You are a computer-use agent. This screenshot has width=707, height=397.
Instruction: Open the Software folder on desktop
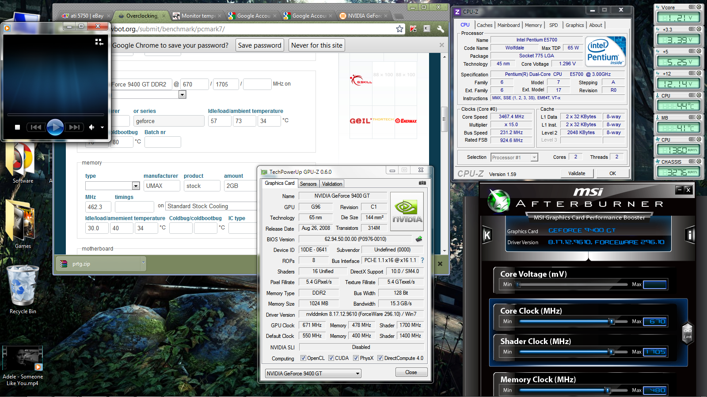point(23,162)
